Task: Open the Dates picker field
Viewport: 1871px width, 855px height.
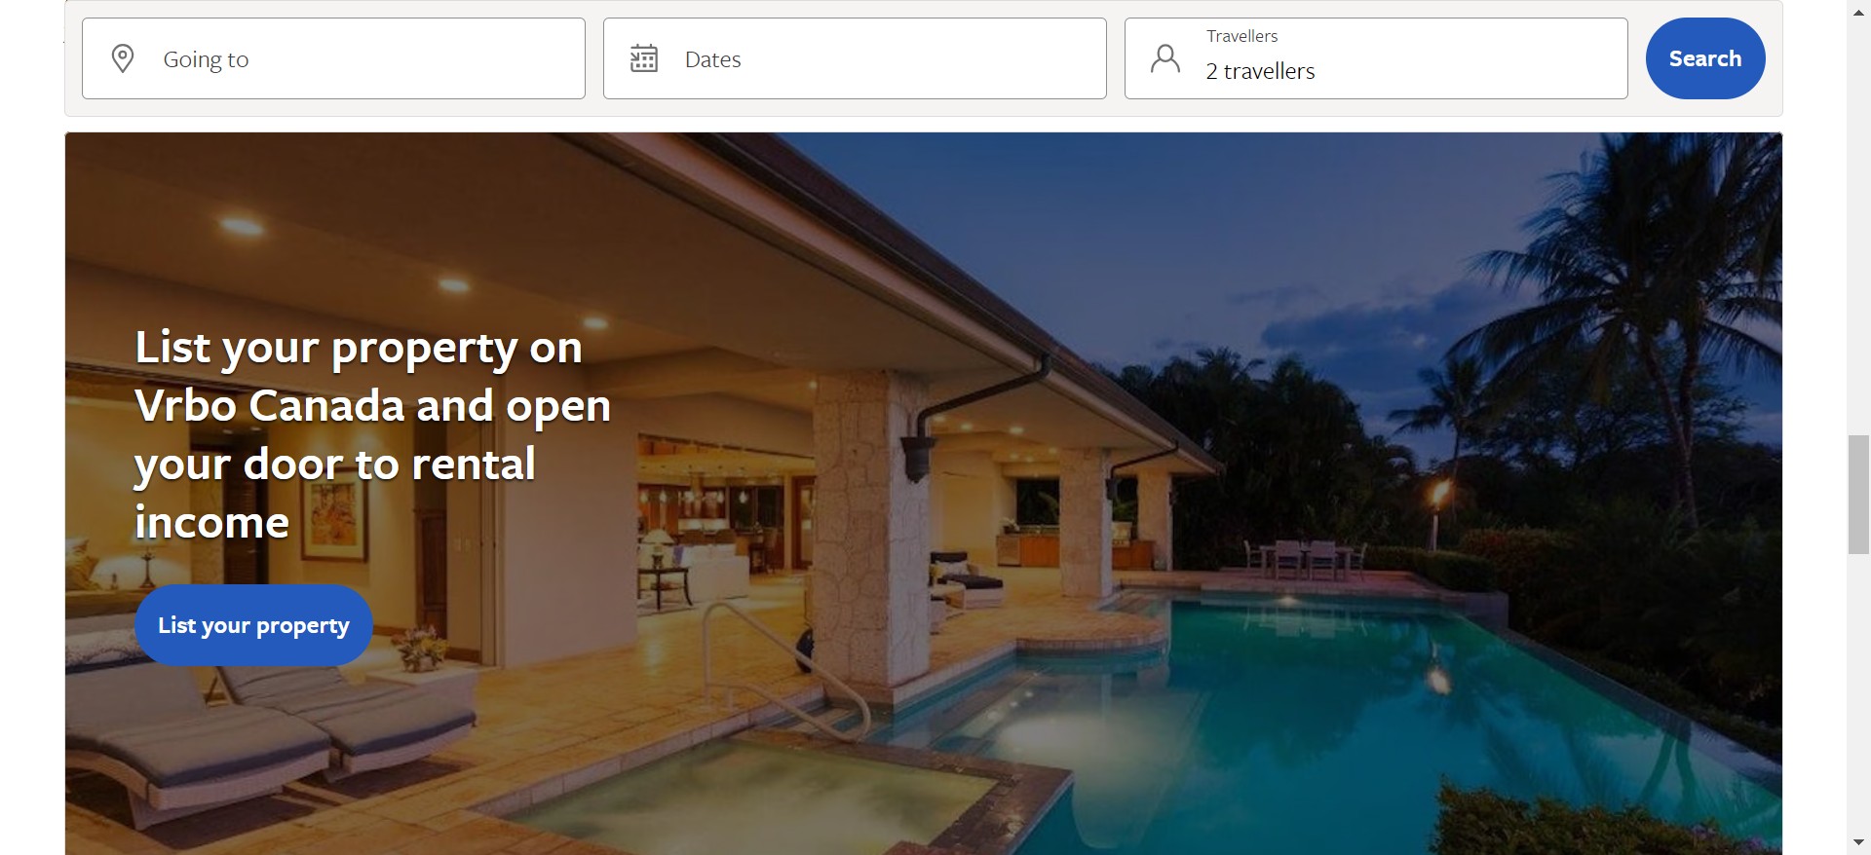Action: 855,58
